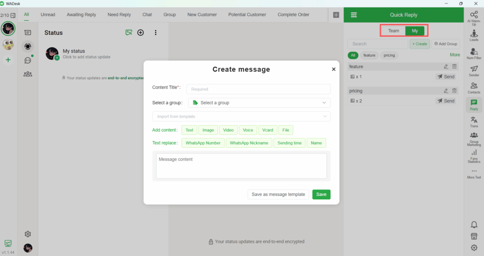
Task: Add Voice content
Action: pyautogui.click(x=248, y=130)
